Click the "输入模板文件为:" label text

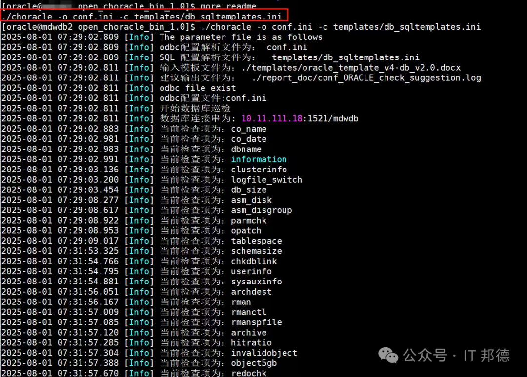(x=198, y=67)
